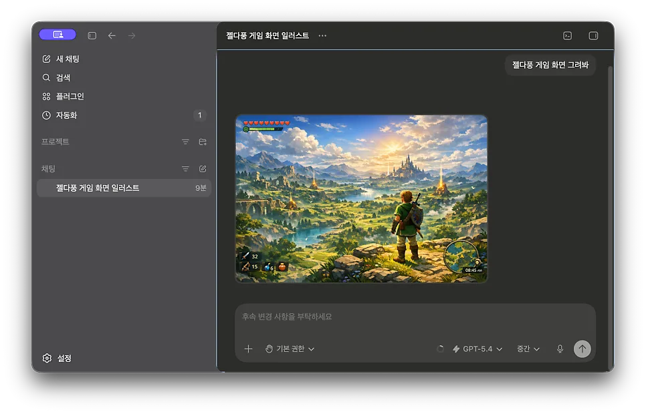The height and width of the screenshot is (414, 646).
Task: Click the purple app mode button
Action: [58, 35]
